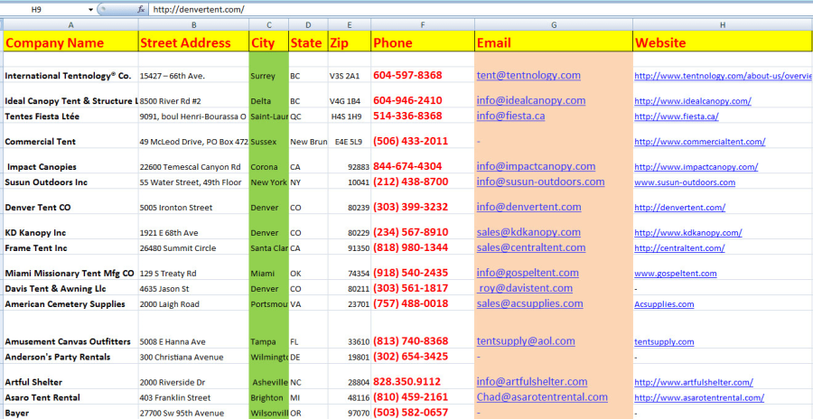Select column C header
Screen dimensions: 813x419
[x=269, y=25]
